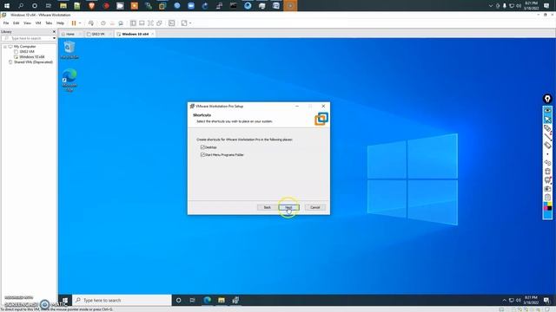Select the cursor tool on annotation toolbar
The image size is (556, 312).
547,120
